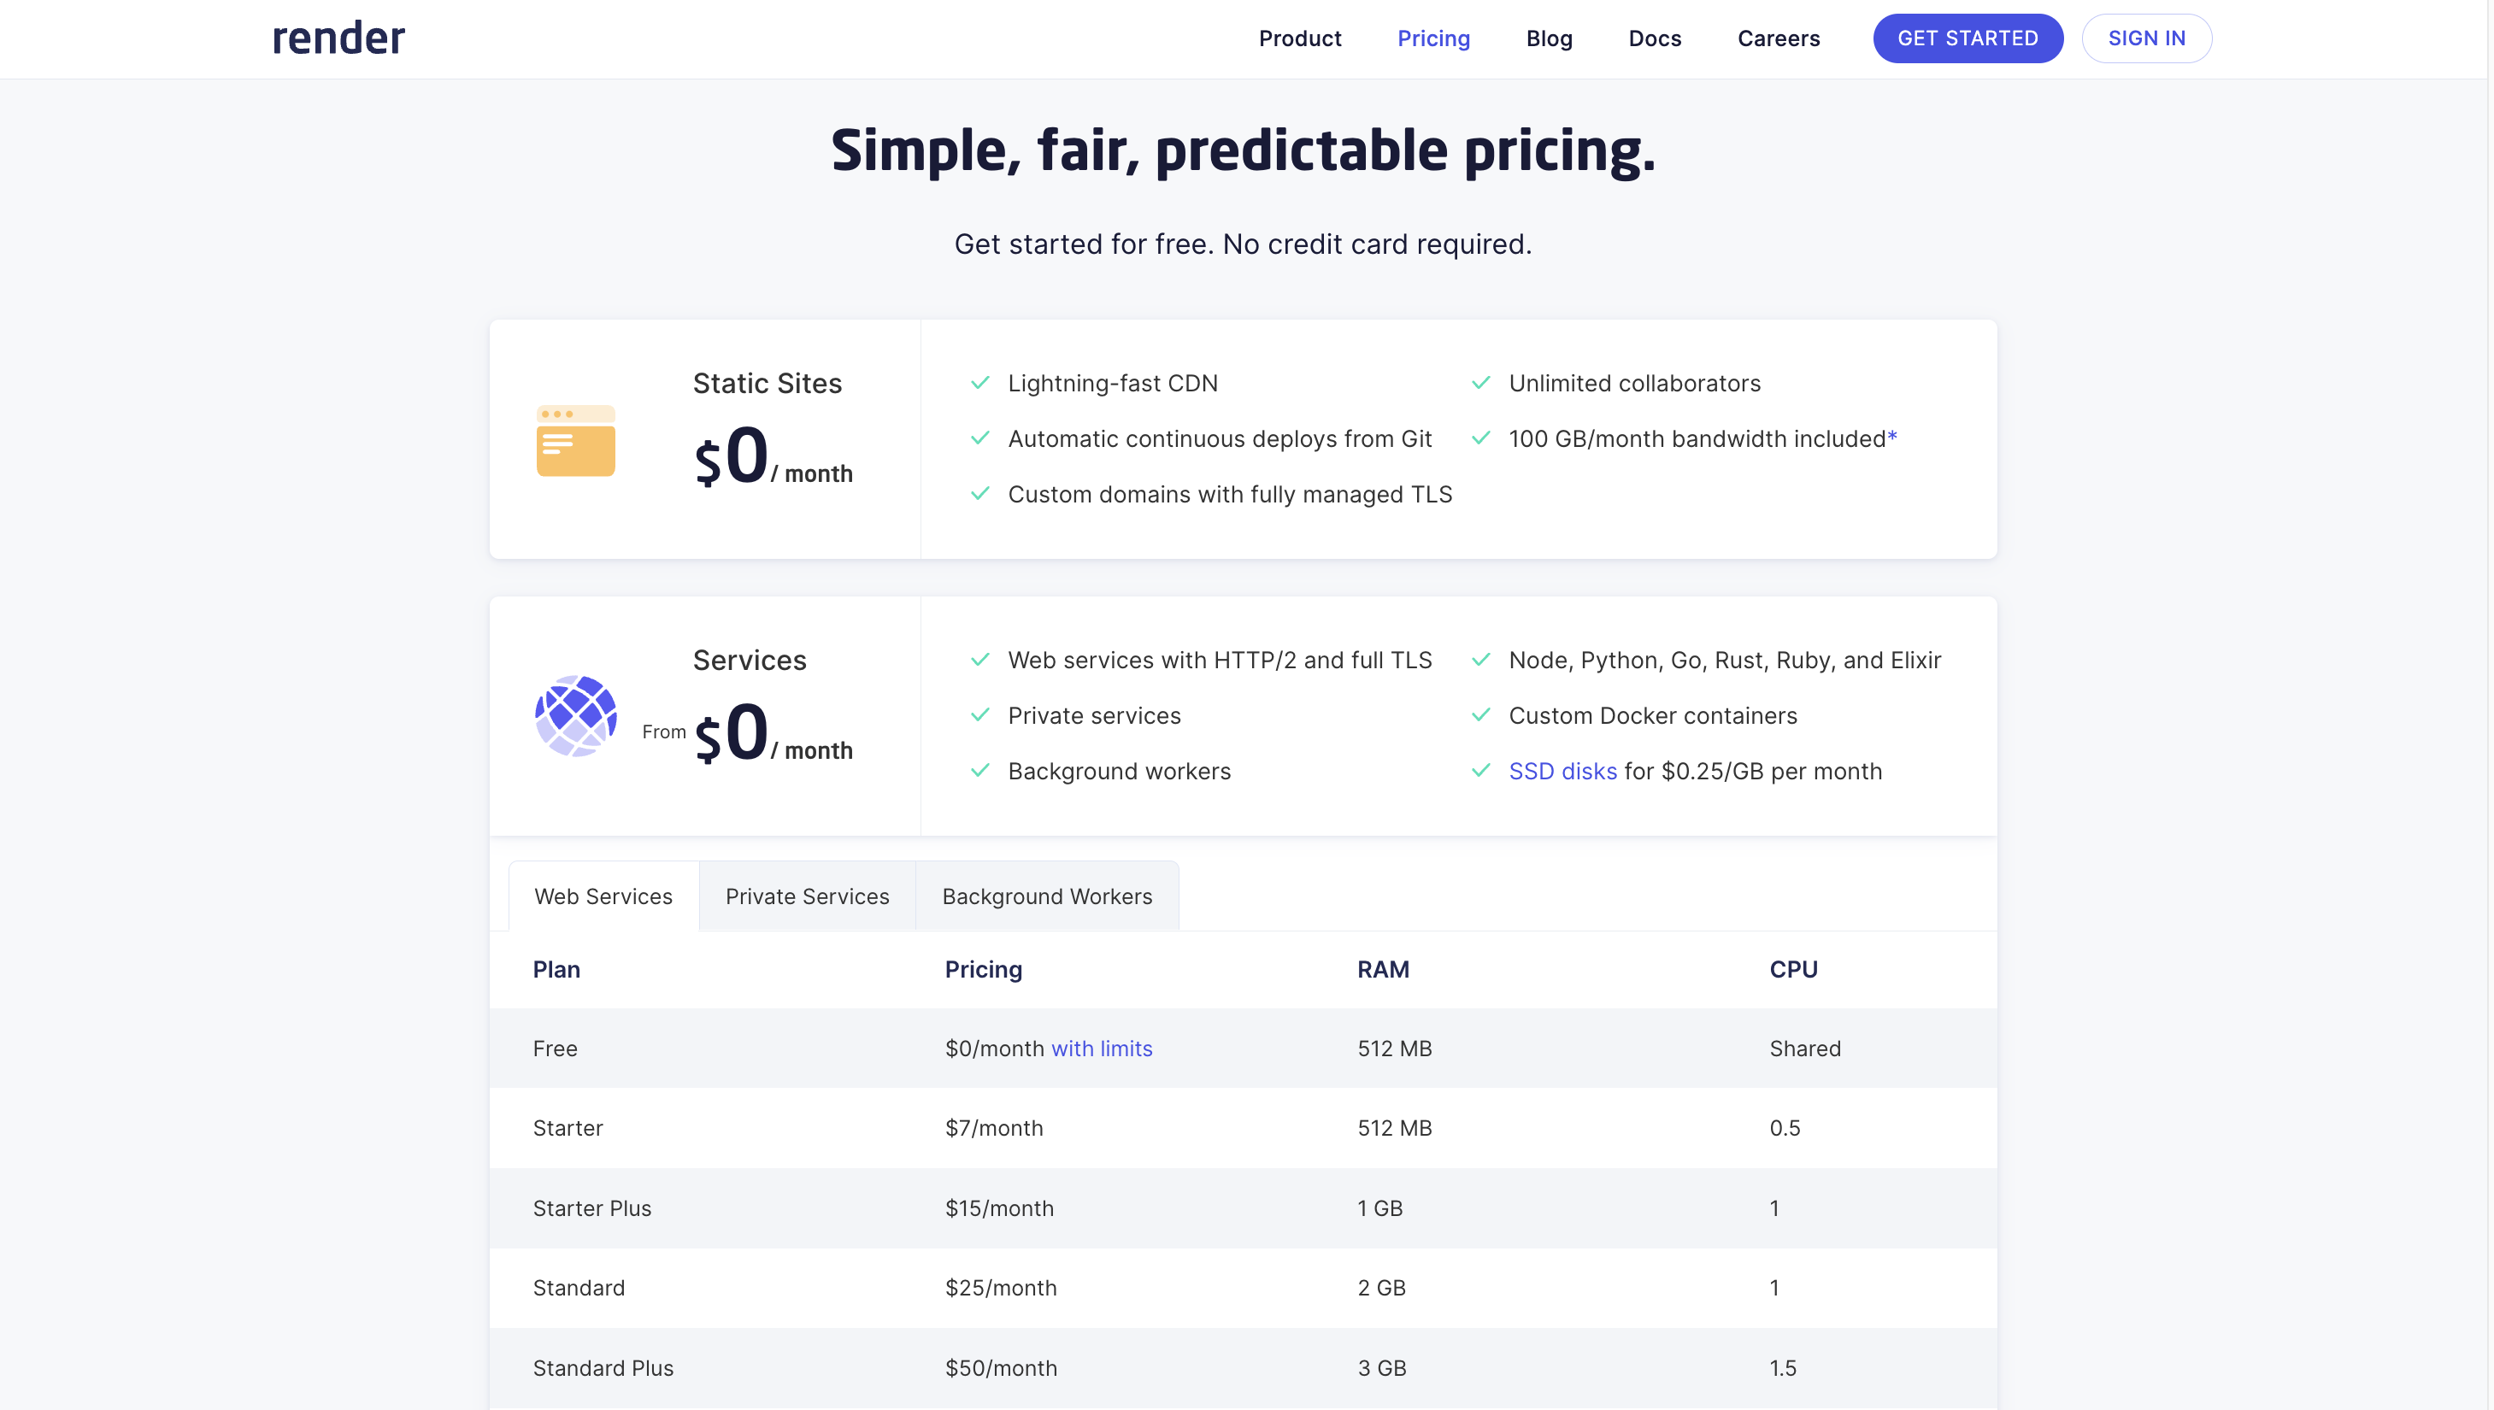The image size is (2494, 1410).
Task: Click checkmark next to Custom Docker containers
Action: (x=1481, y=714)
